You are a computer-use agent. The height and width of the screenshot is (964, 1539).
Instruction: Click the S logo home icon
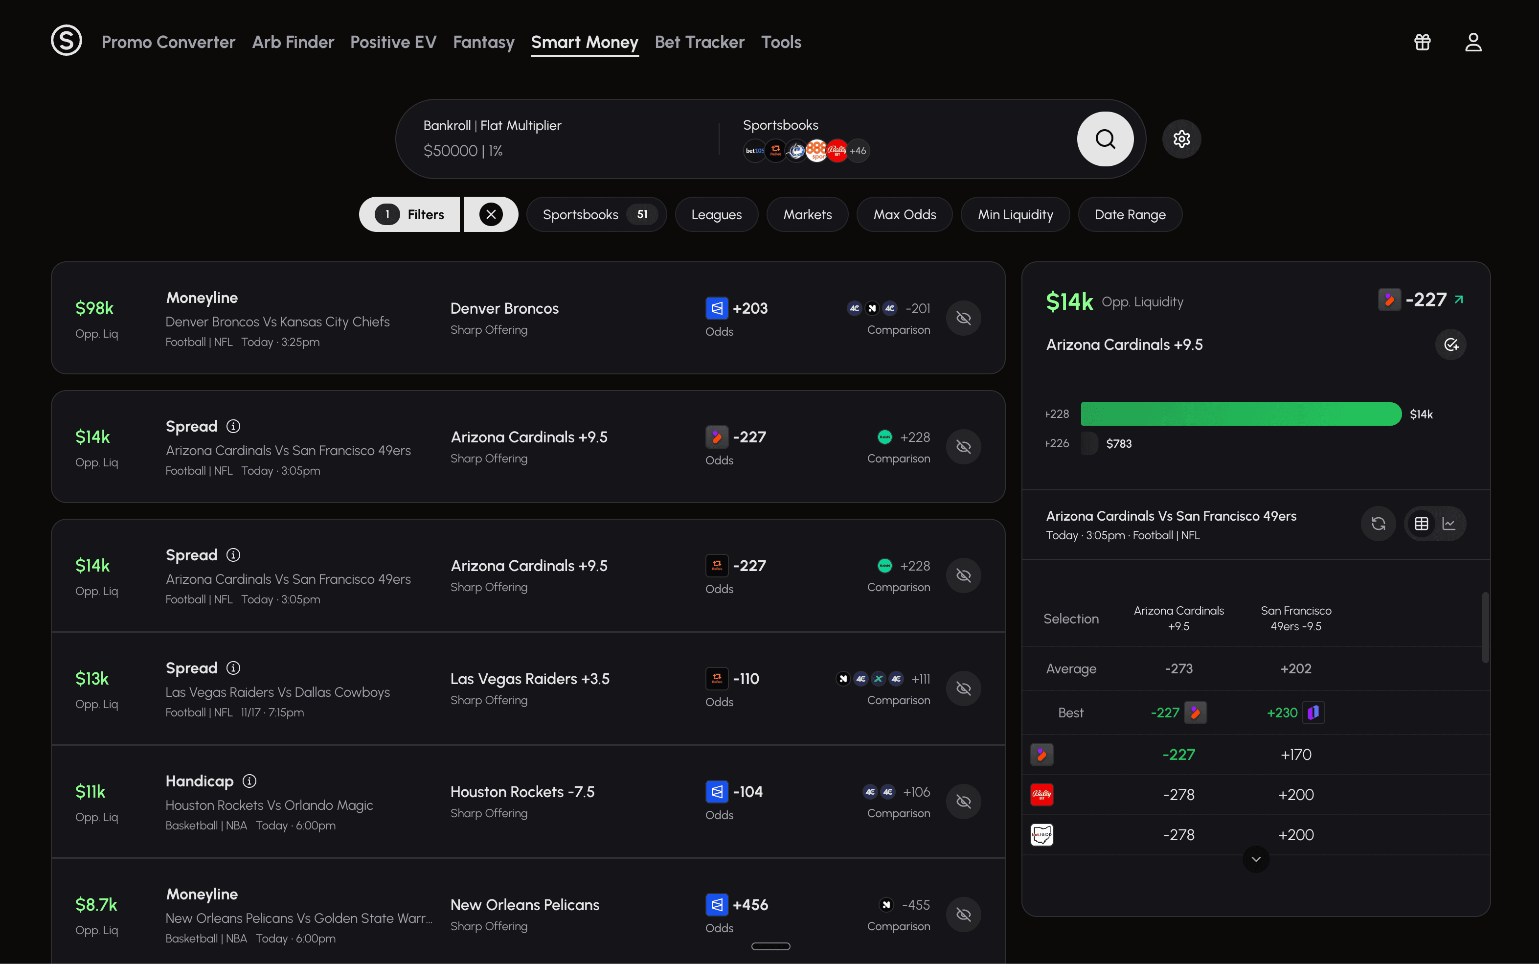point(66,40)
